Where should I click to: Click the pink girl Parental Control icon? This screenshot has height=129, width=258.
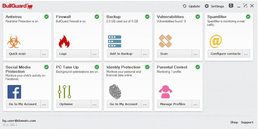pos(165,92)
